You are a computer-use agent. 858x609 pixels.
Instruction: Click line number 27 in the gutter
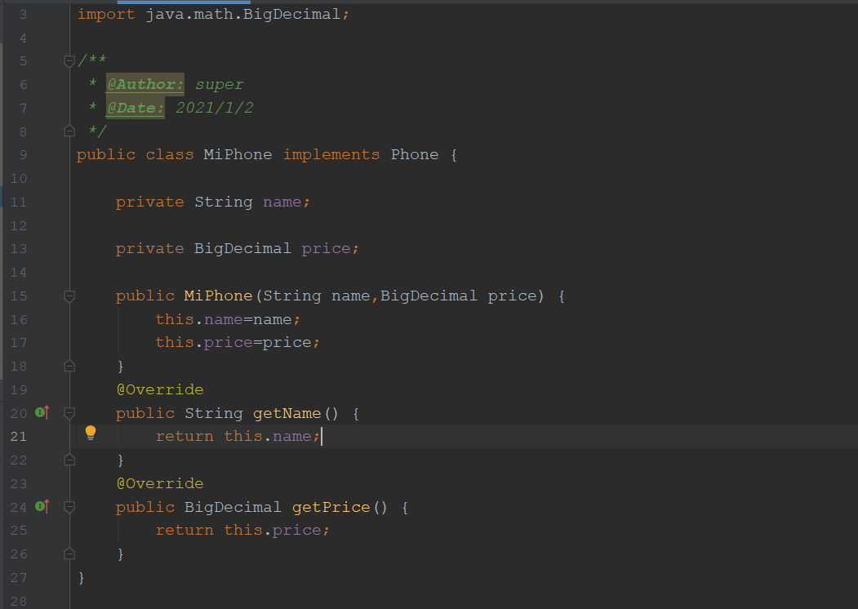19,577
